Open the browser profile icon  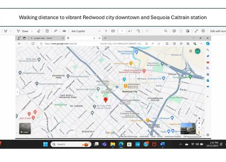(x=19, y=38)
